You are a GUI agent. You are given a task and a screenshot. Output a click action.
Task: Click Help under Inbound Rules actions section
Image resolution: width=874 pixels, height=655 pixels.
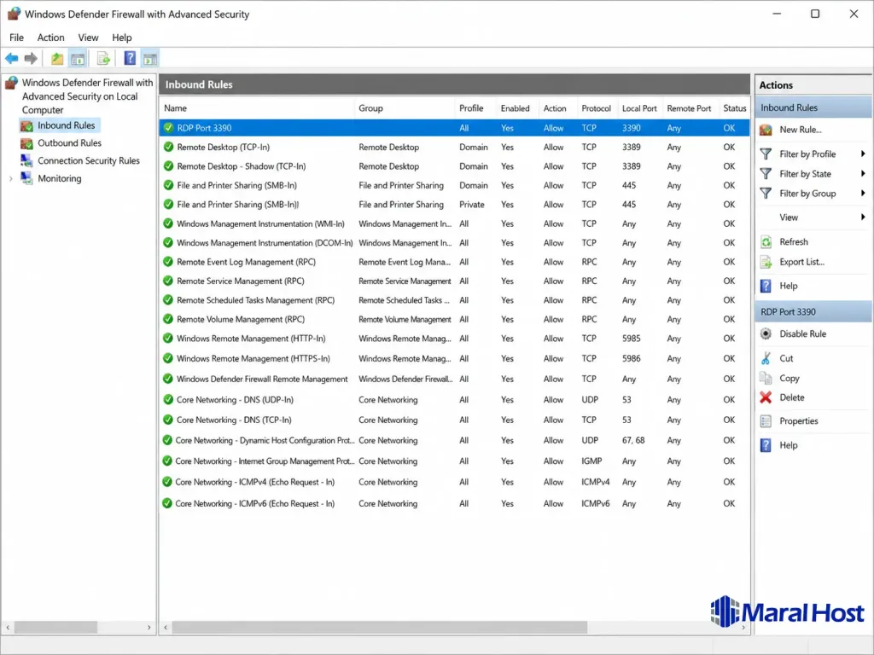[788, 286]
